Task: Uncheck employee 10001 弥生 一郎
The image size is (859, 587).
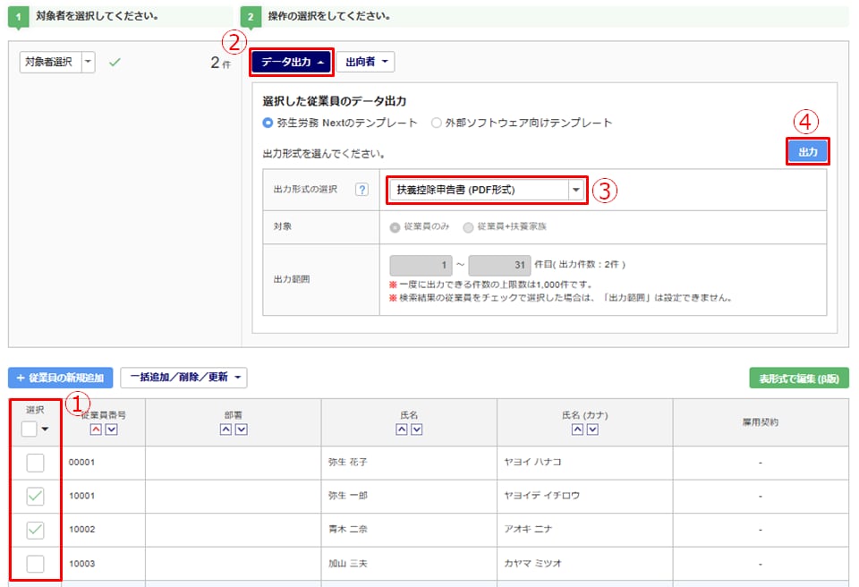Action: [35, 496]
